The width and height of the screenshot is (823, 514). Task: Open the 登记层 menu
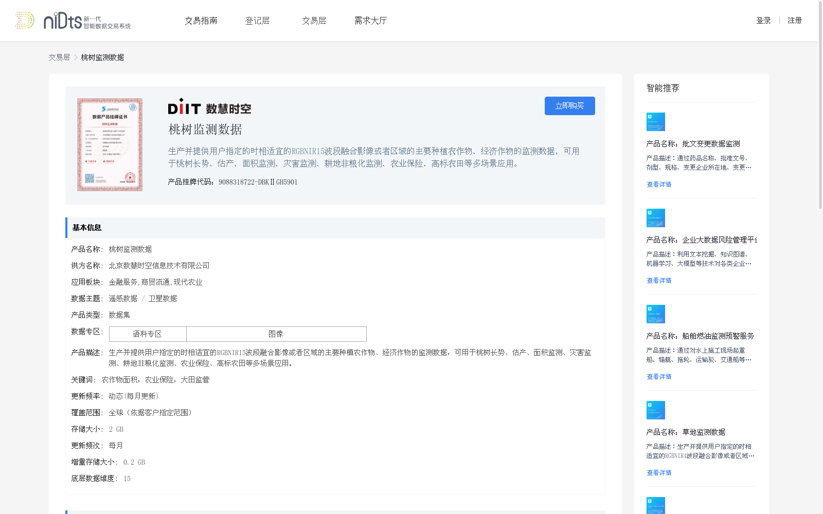click(x=258, y=21)
